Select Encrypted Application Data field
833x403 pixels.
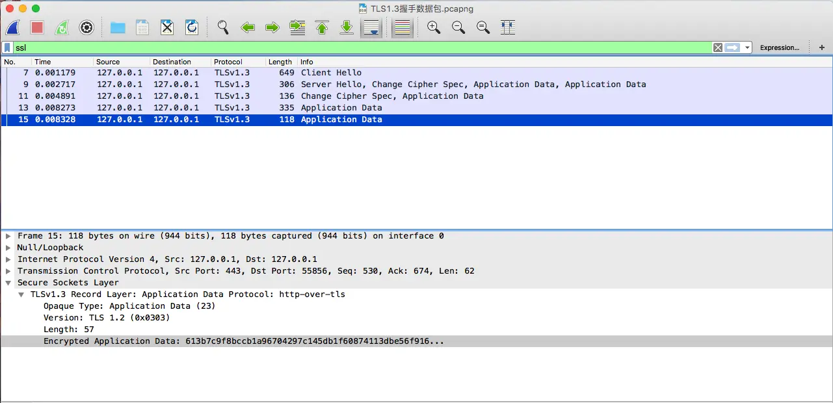tap(416, 341)
